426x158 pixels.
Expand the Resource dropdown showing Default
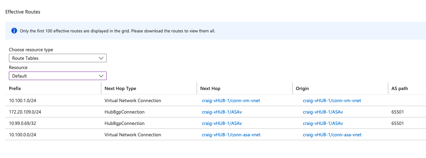coord(58,76)
